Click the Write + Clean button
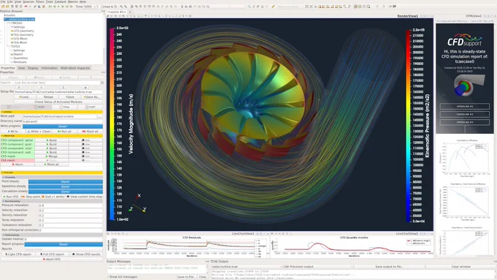Viewport: 497px width, 280px height. (x=39, y=132)
